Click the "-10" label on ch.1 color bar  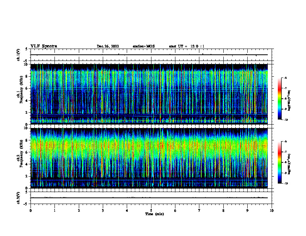pyautogui.click(x=286, y=120)
